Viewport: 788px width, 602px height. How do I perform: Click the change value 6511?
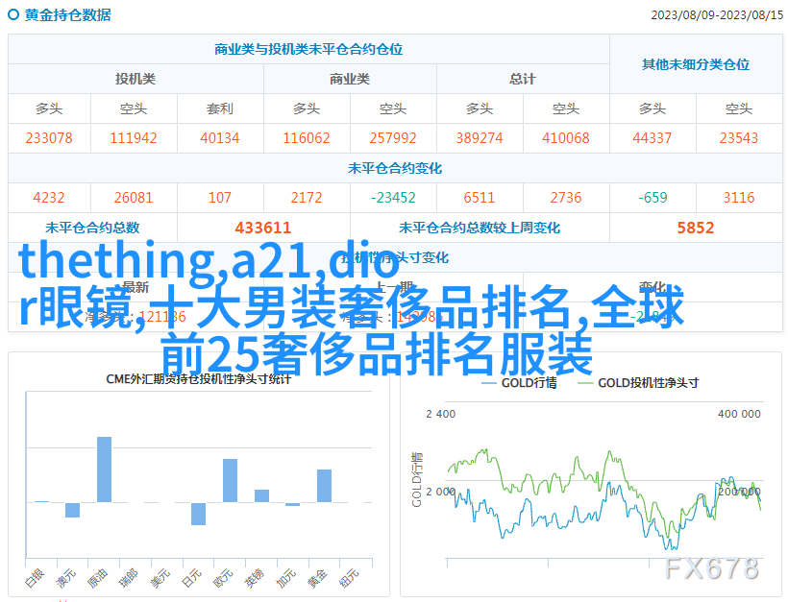(x=479, y=198)
